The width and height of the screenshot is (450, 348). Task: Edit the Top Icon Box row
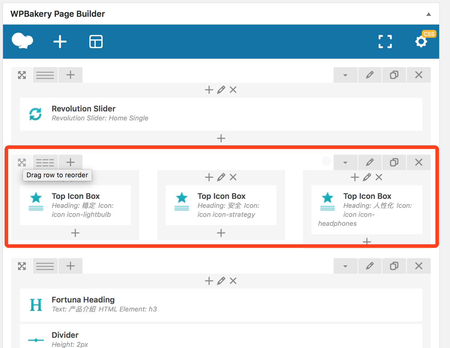(x=370, y=162)
